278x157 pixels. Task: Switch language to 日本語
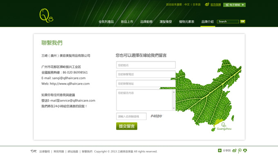click(x=197, y=4)
